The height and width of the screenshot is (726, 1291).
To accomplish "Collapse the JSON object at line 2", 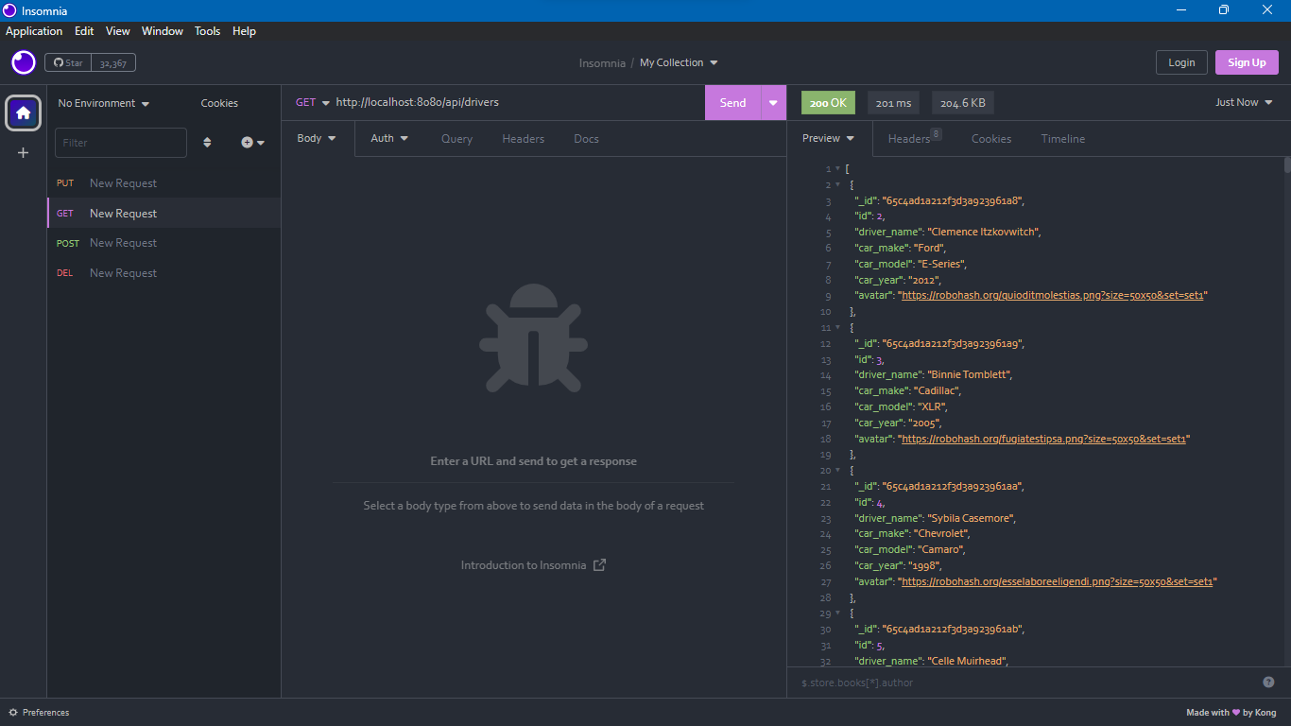I will [837, 184].
